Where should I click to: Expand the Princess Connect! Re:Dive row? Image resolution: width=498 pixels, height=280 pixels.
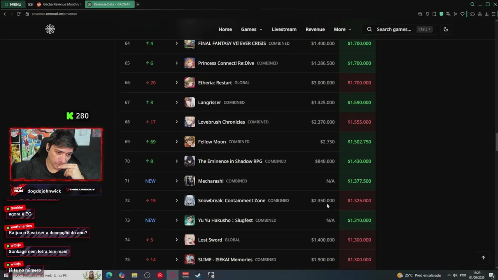[x=176, y=63]
